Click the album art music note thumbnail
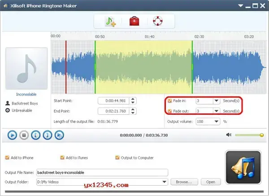Image resolution: width=269 pixels, height=196 pixels. point(26,69)
